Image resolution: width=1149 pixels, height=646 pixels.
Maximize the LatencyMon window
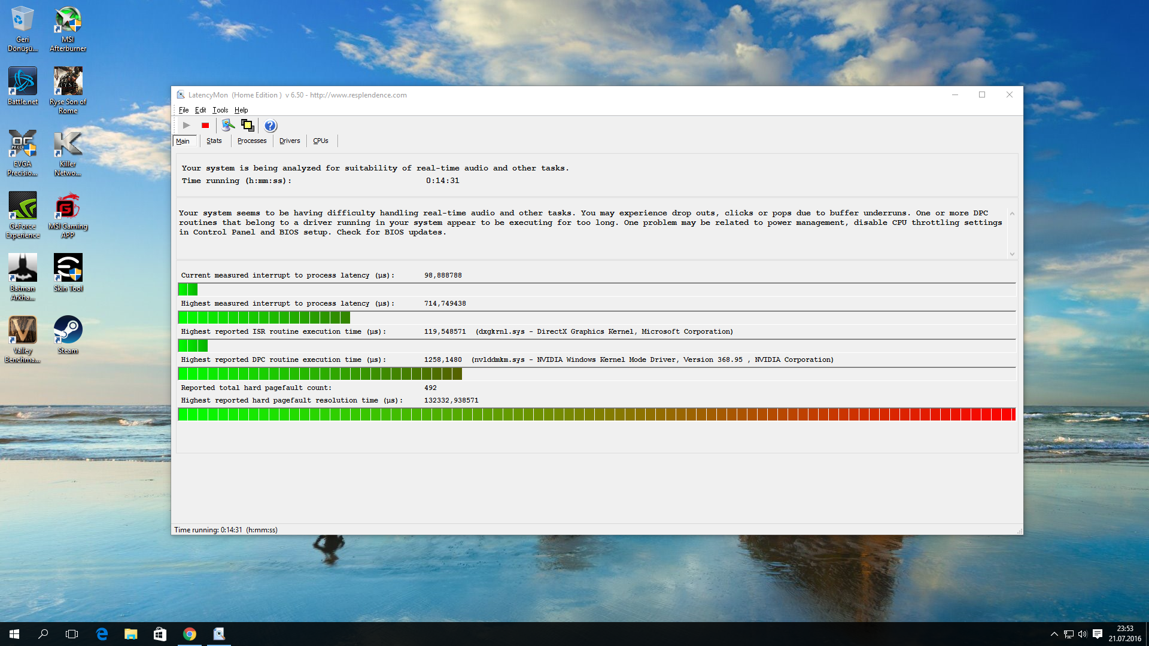982,95
